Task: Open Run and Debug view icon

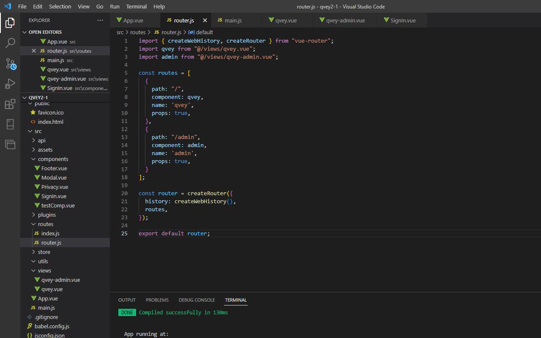Action: 10,84
